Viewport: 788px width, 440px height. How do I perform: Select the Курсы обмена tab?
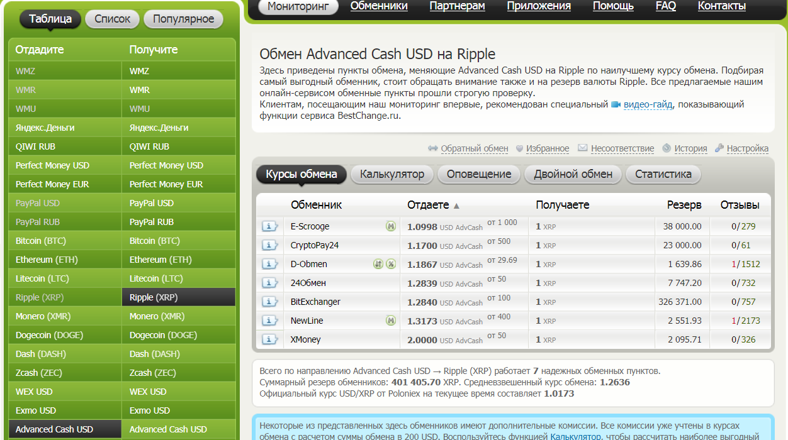click(301, 174)
